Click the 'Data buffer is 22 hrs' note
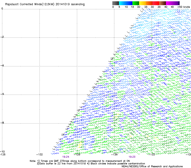191x168 pixels. tap(91, 164)
